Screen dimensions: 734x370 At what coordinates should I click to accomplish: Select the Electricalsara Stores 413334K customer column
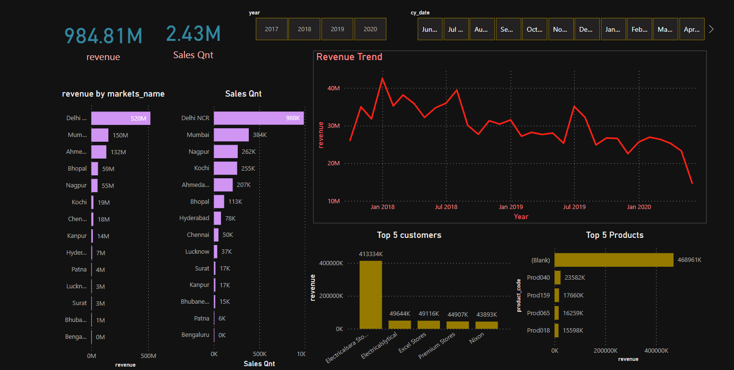point(371,295)
